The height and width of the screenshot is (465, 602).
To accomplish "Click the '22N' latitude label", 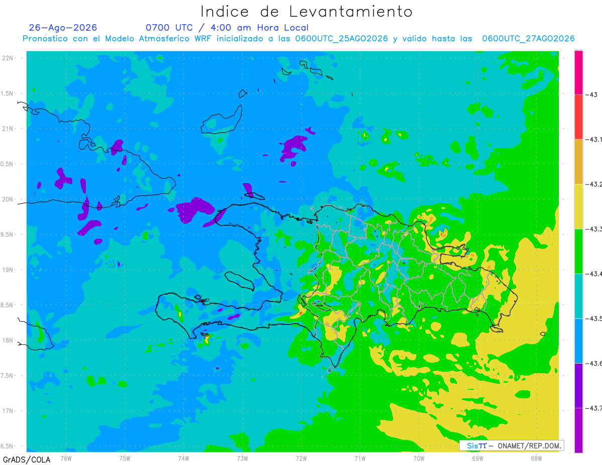I will [x=8, y=58].
